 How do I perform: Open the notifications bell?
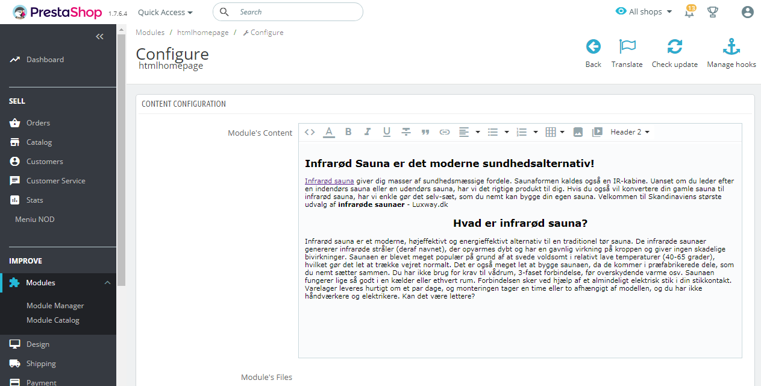[689, 12]
